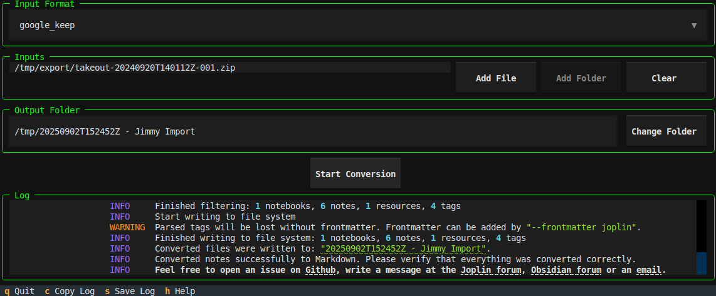Screen dimensions: 716x296
Task: Expand the Input Format dropdown arrow
Action: [x=693, y=26]
